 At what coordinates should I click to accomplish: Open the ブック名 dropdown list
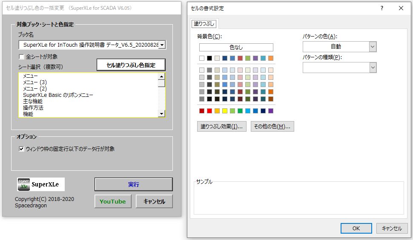click(162, 45)
